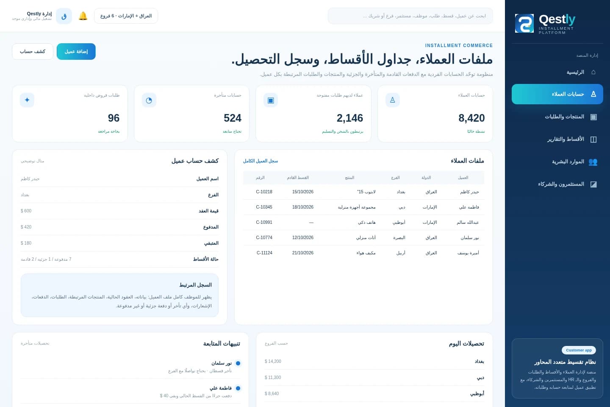Screen dimensions: 610x407
Task: Click the إضافة عميل button
Action: pos(76,51)
